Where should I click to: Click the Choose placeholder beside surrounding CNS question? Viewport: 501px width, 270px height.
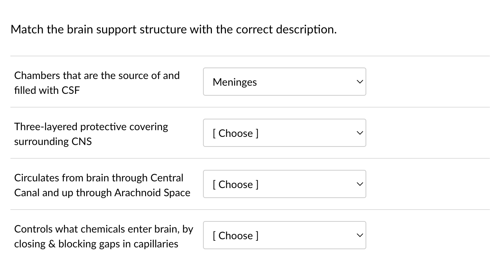tap(235, 133)
